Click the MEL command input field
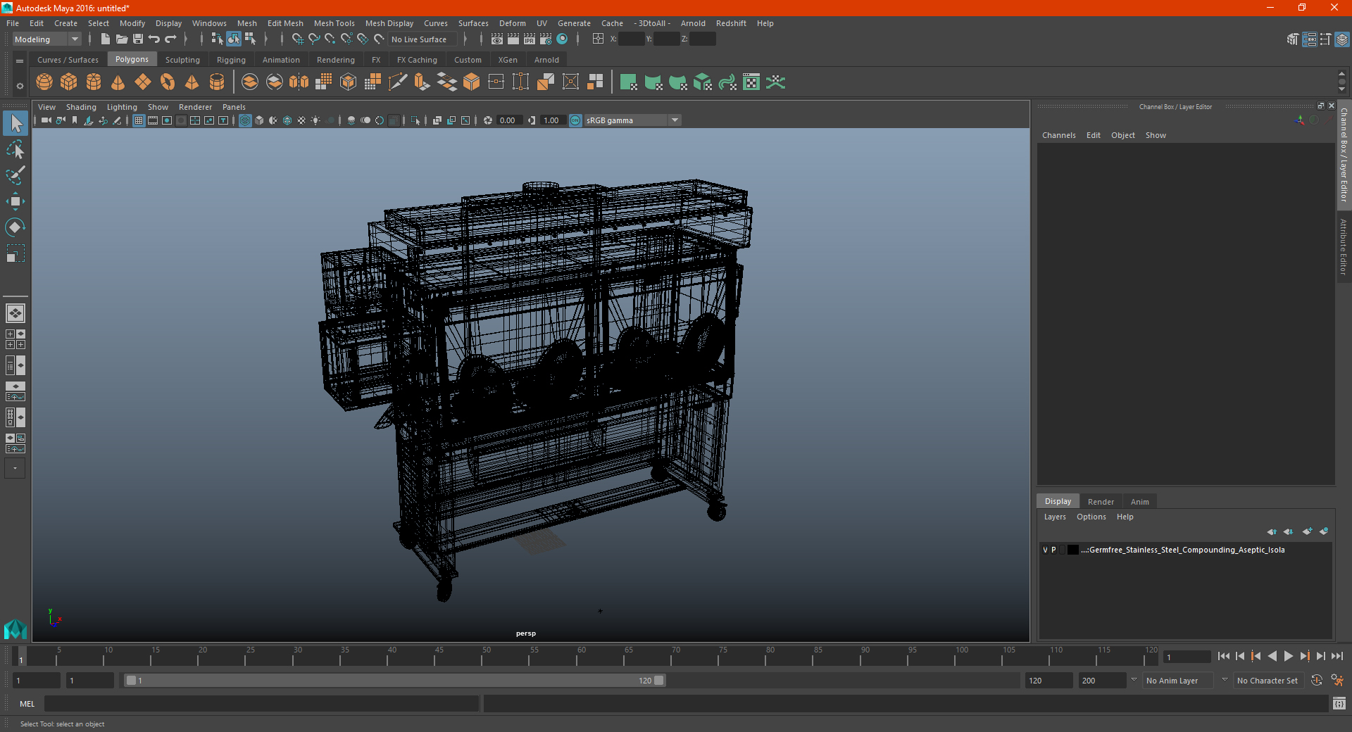The image size is (1352, 732). (262, 703)
